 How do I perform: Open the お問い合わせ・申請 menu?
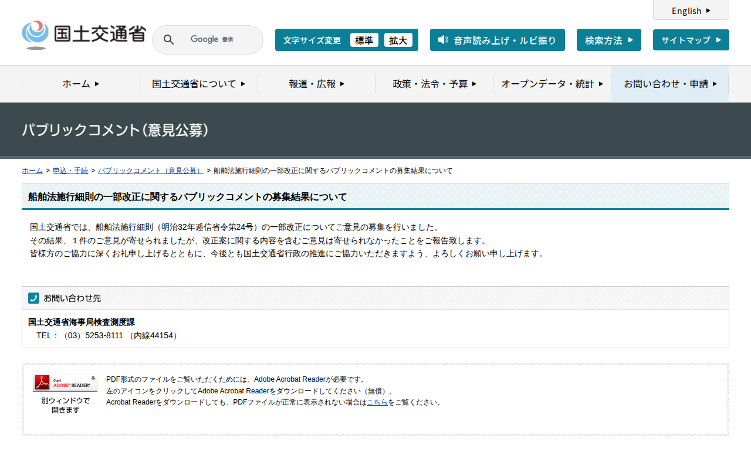point(670,84)
